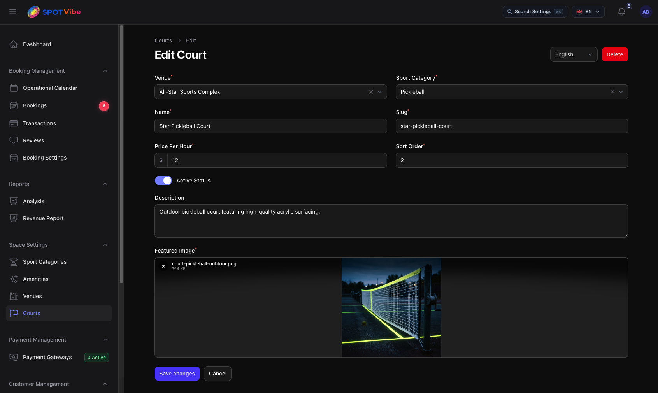Screen dimensions: 658x393
Task: Click Save changes button
Action: (x=177, y=374)
